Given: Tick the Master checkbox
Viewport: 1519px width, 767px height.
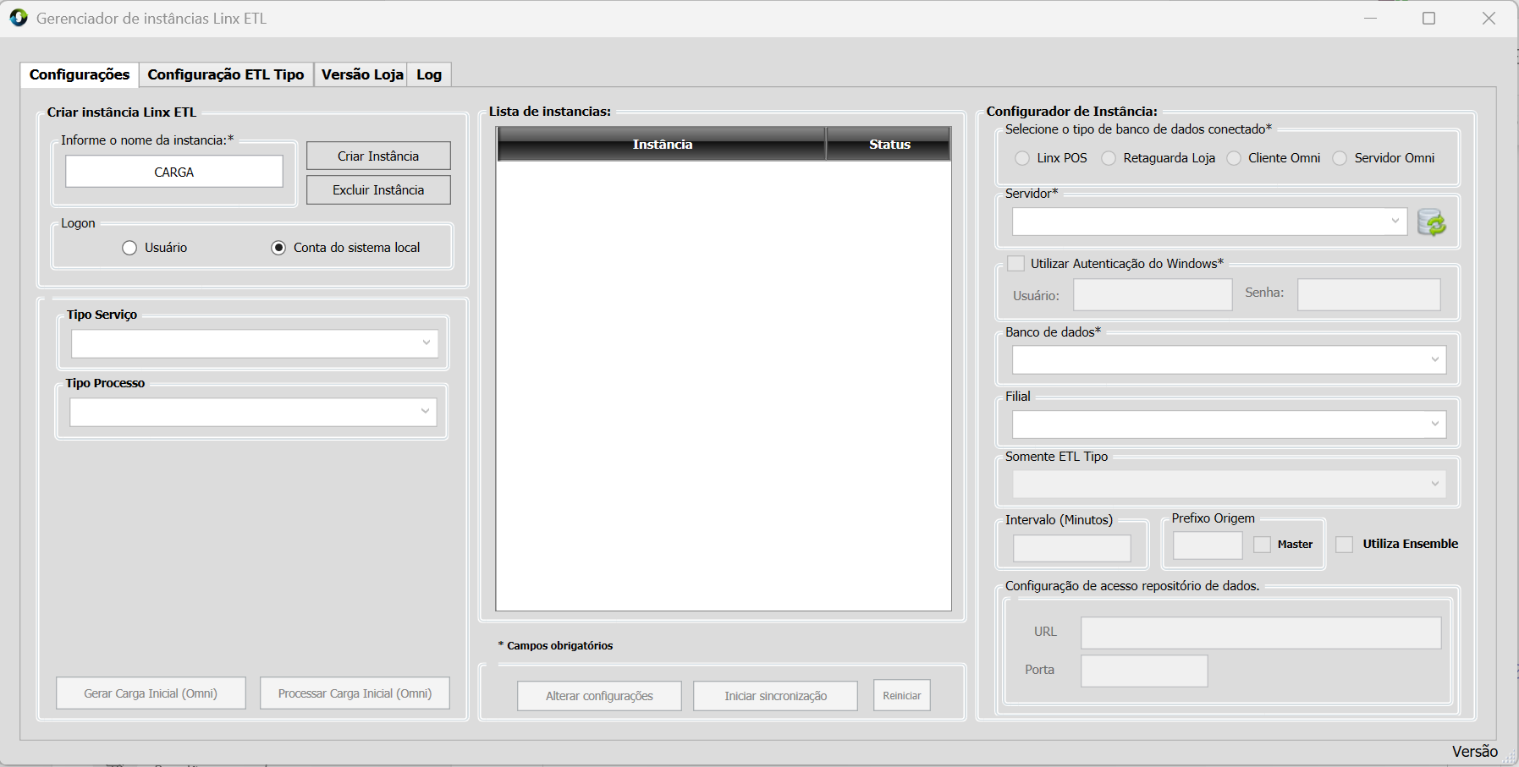Looking at the screenshot, I should pyautogui.click(x=1263, y=545).
